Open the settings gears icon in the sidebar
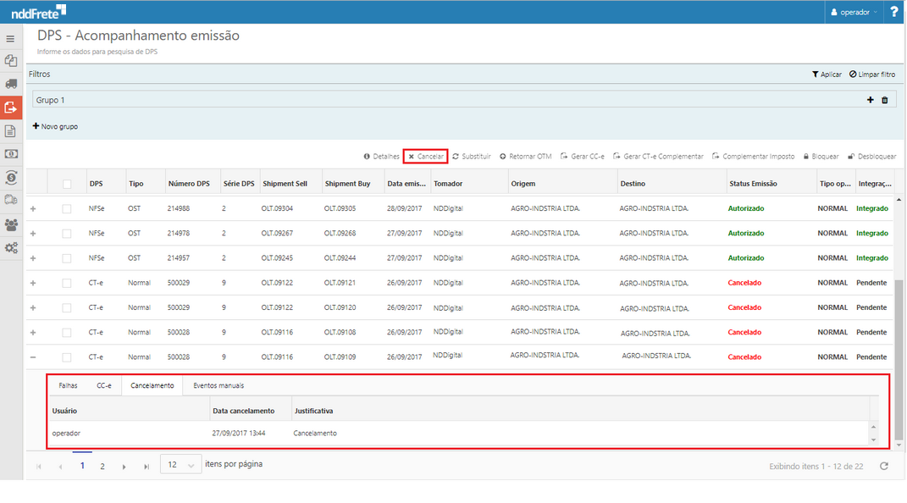The width and height of the screenshot is (907, 503). click(11, 248)
